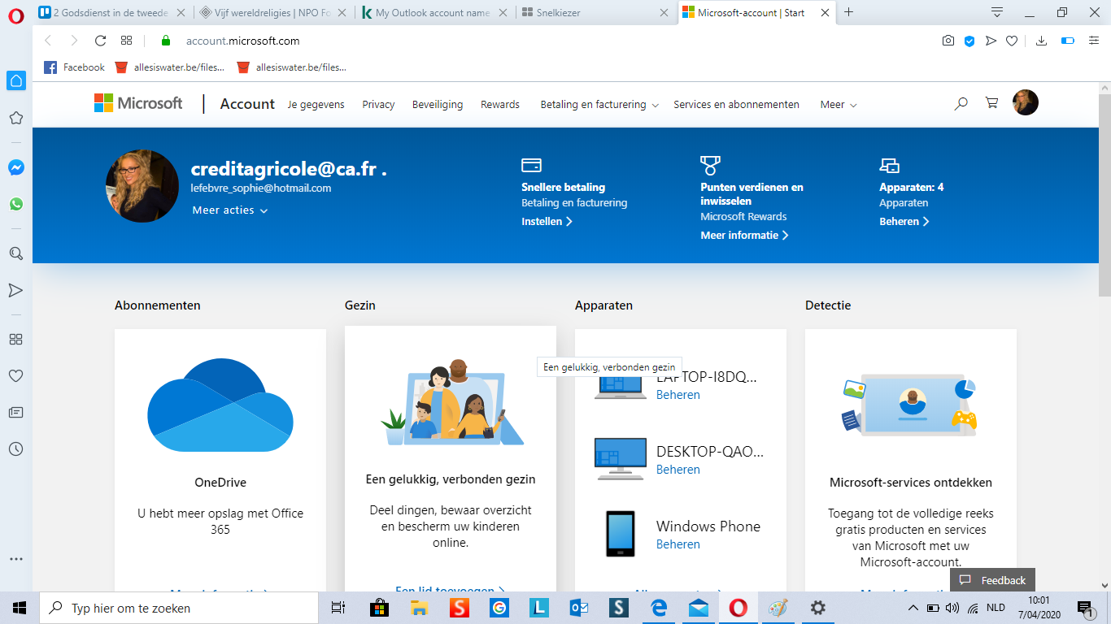Screen dimensions: 1111x624
Task: Open My Flow arrow in sidebar
Action: 15,290
